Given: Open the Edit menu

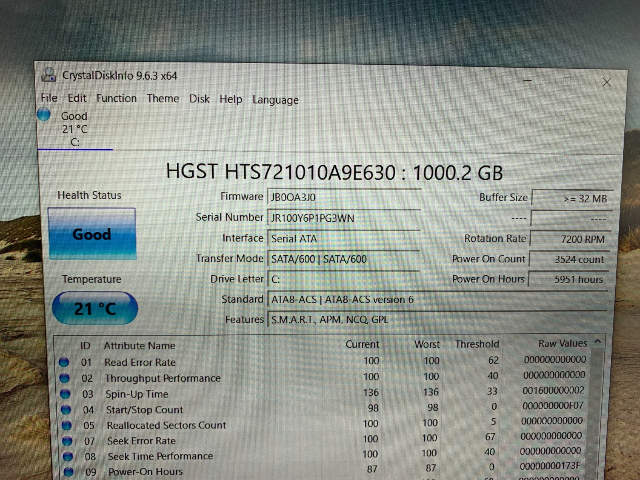Looking at the screenshot, I should 77,98.
